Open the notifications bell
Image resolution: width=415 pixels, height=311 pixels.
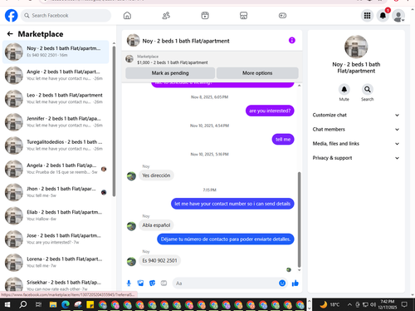[383, 16]
